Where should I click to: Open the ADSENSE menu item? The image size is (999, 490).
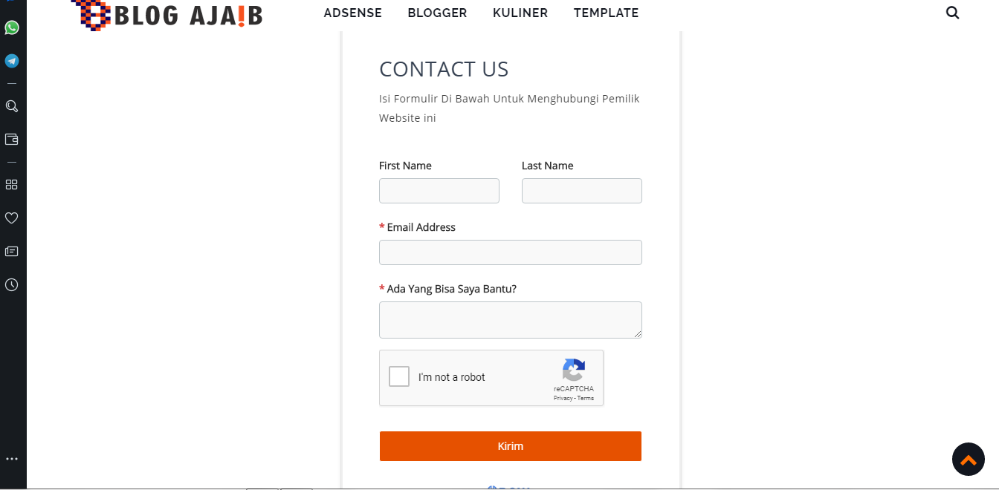pyautogui.click(x=353, y=13)
